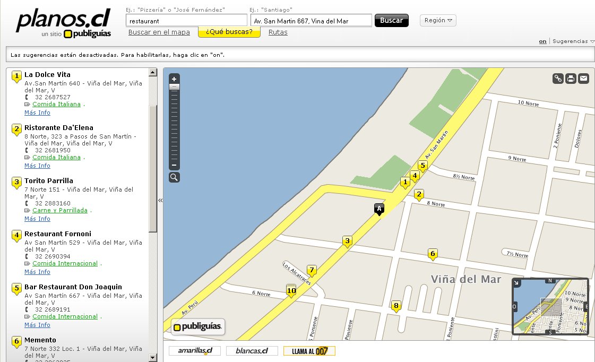Image resolution: width=595 pixels, height=362 pixels.
Task: Click the map zoom slider handle
Action: click(174, 87)
